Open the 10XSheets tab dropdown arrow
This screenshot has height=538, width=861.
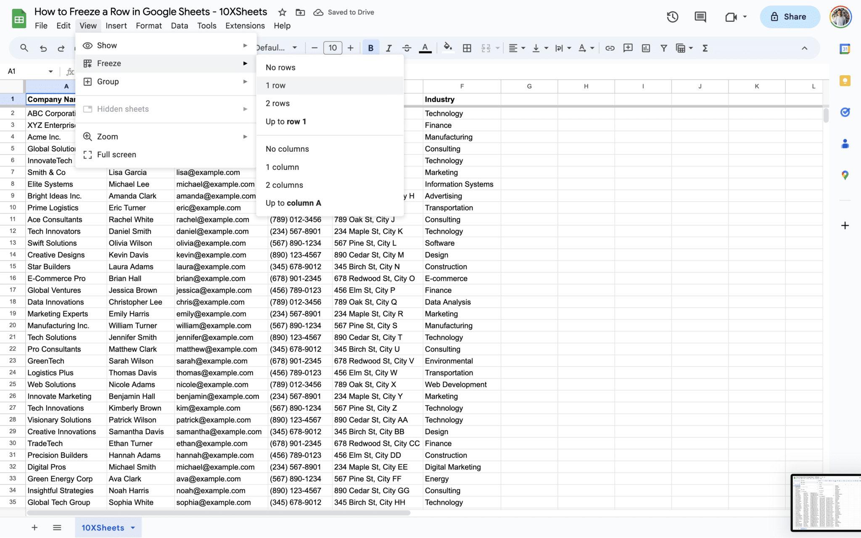tap(133, 527)
